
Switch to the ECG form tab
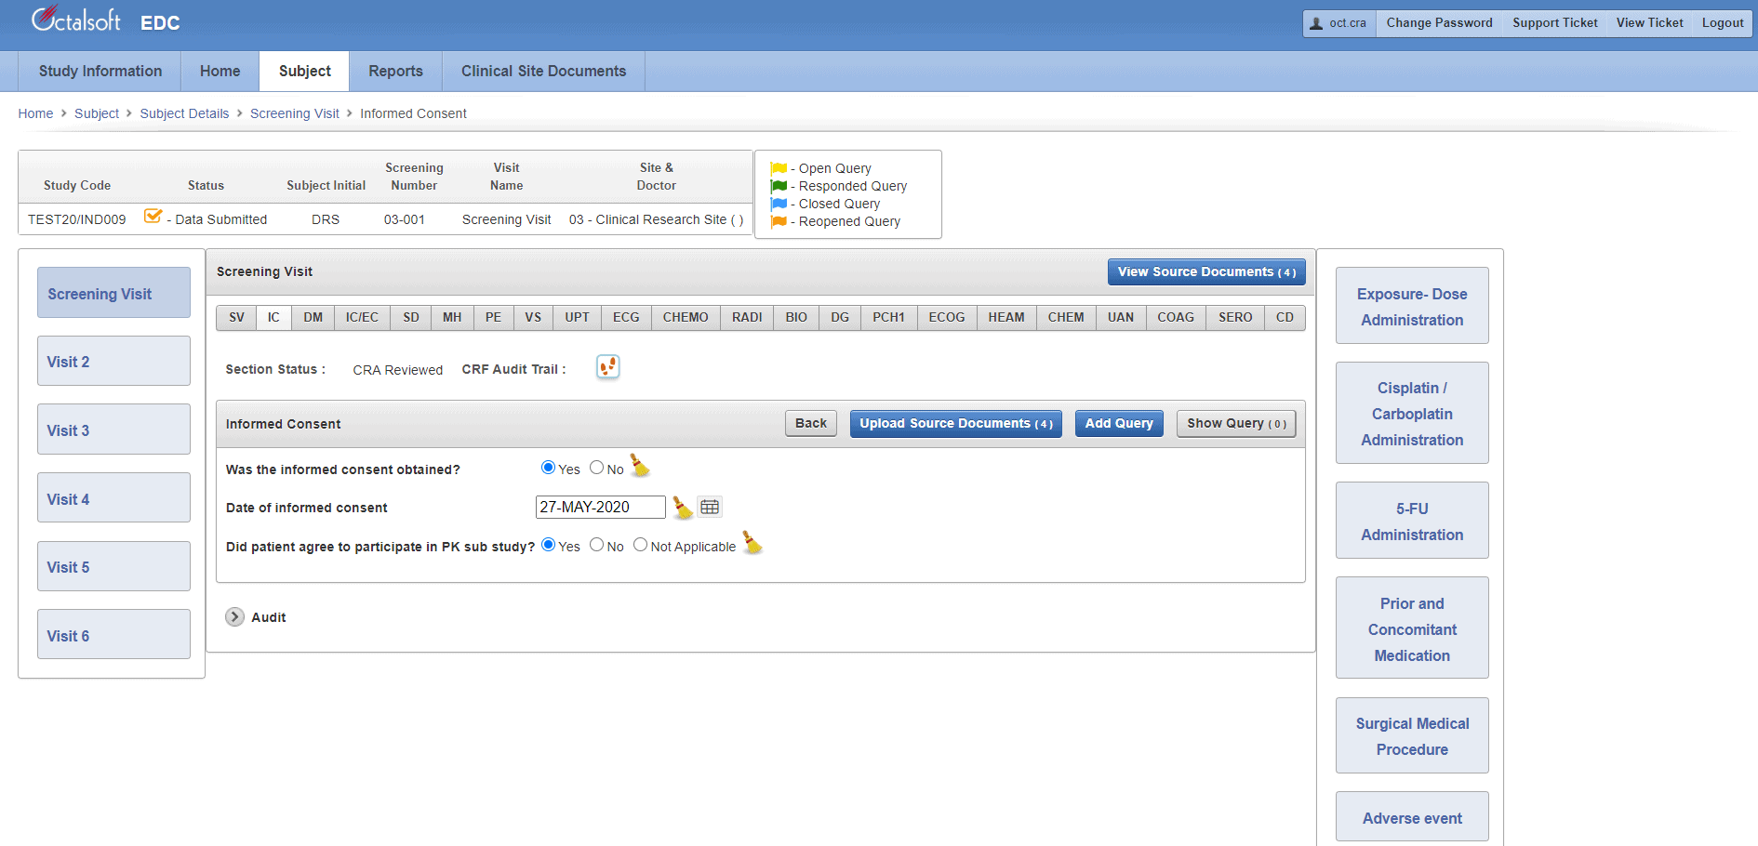point(626,318)
